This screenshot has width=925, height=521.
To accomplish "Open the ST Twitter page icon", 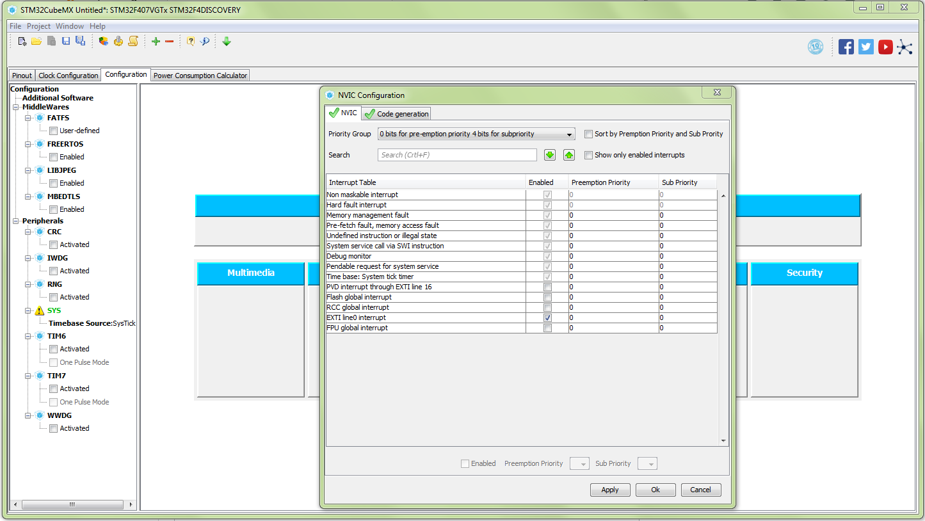I will pos(866,47).
